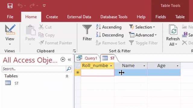Collapse the navigation pane with double chevron
The image size is (193, 108).
(69, 60)
